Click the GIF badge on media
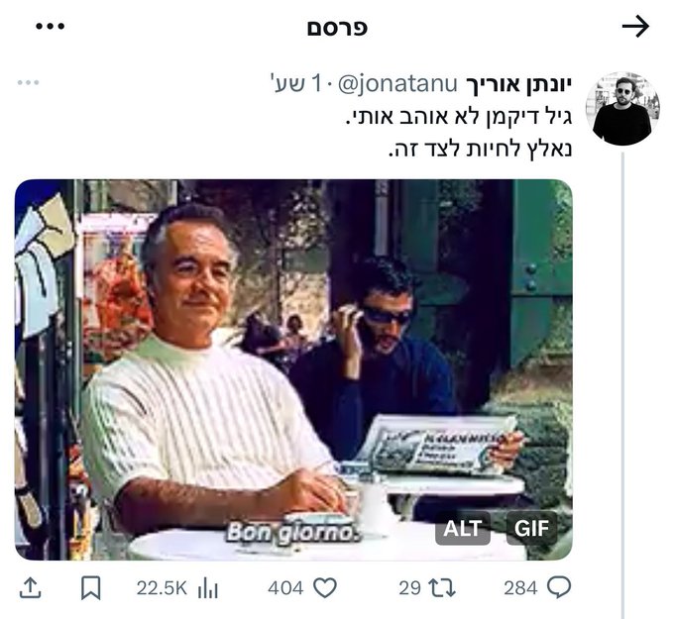Screen dimensions: 674x619 [x=531, y=528]
